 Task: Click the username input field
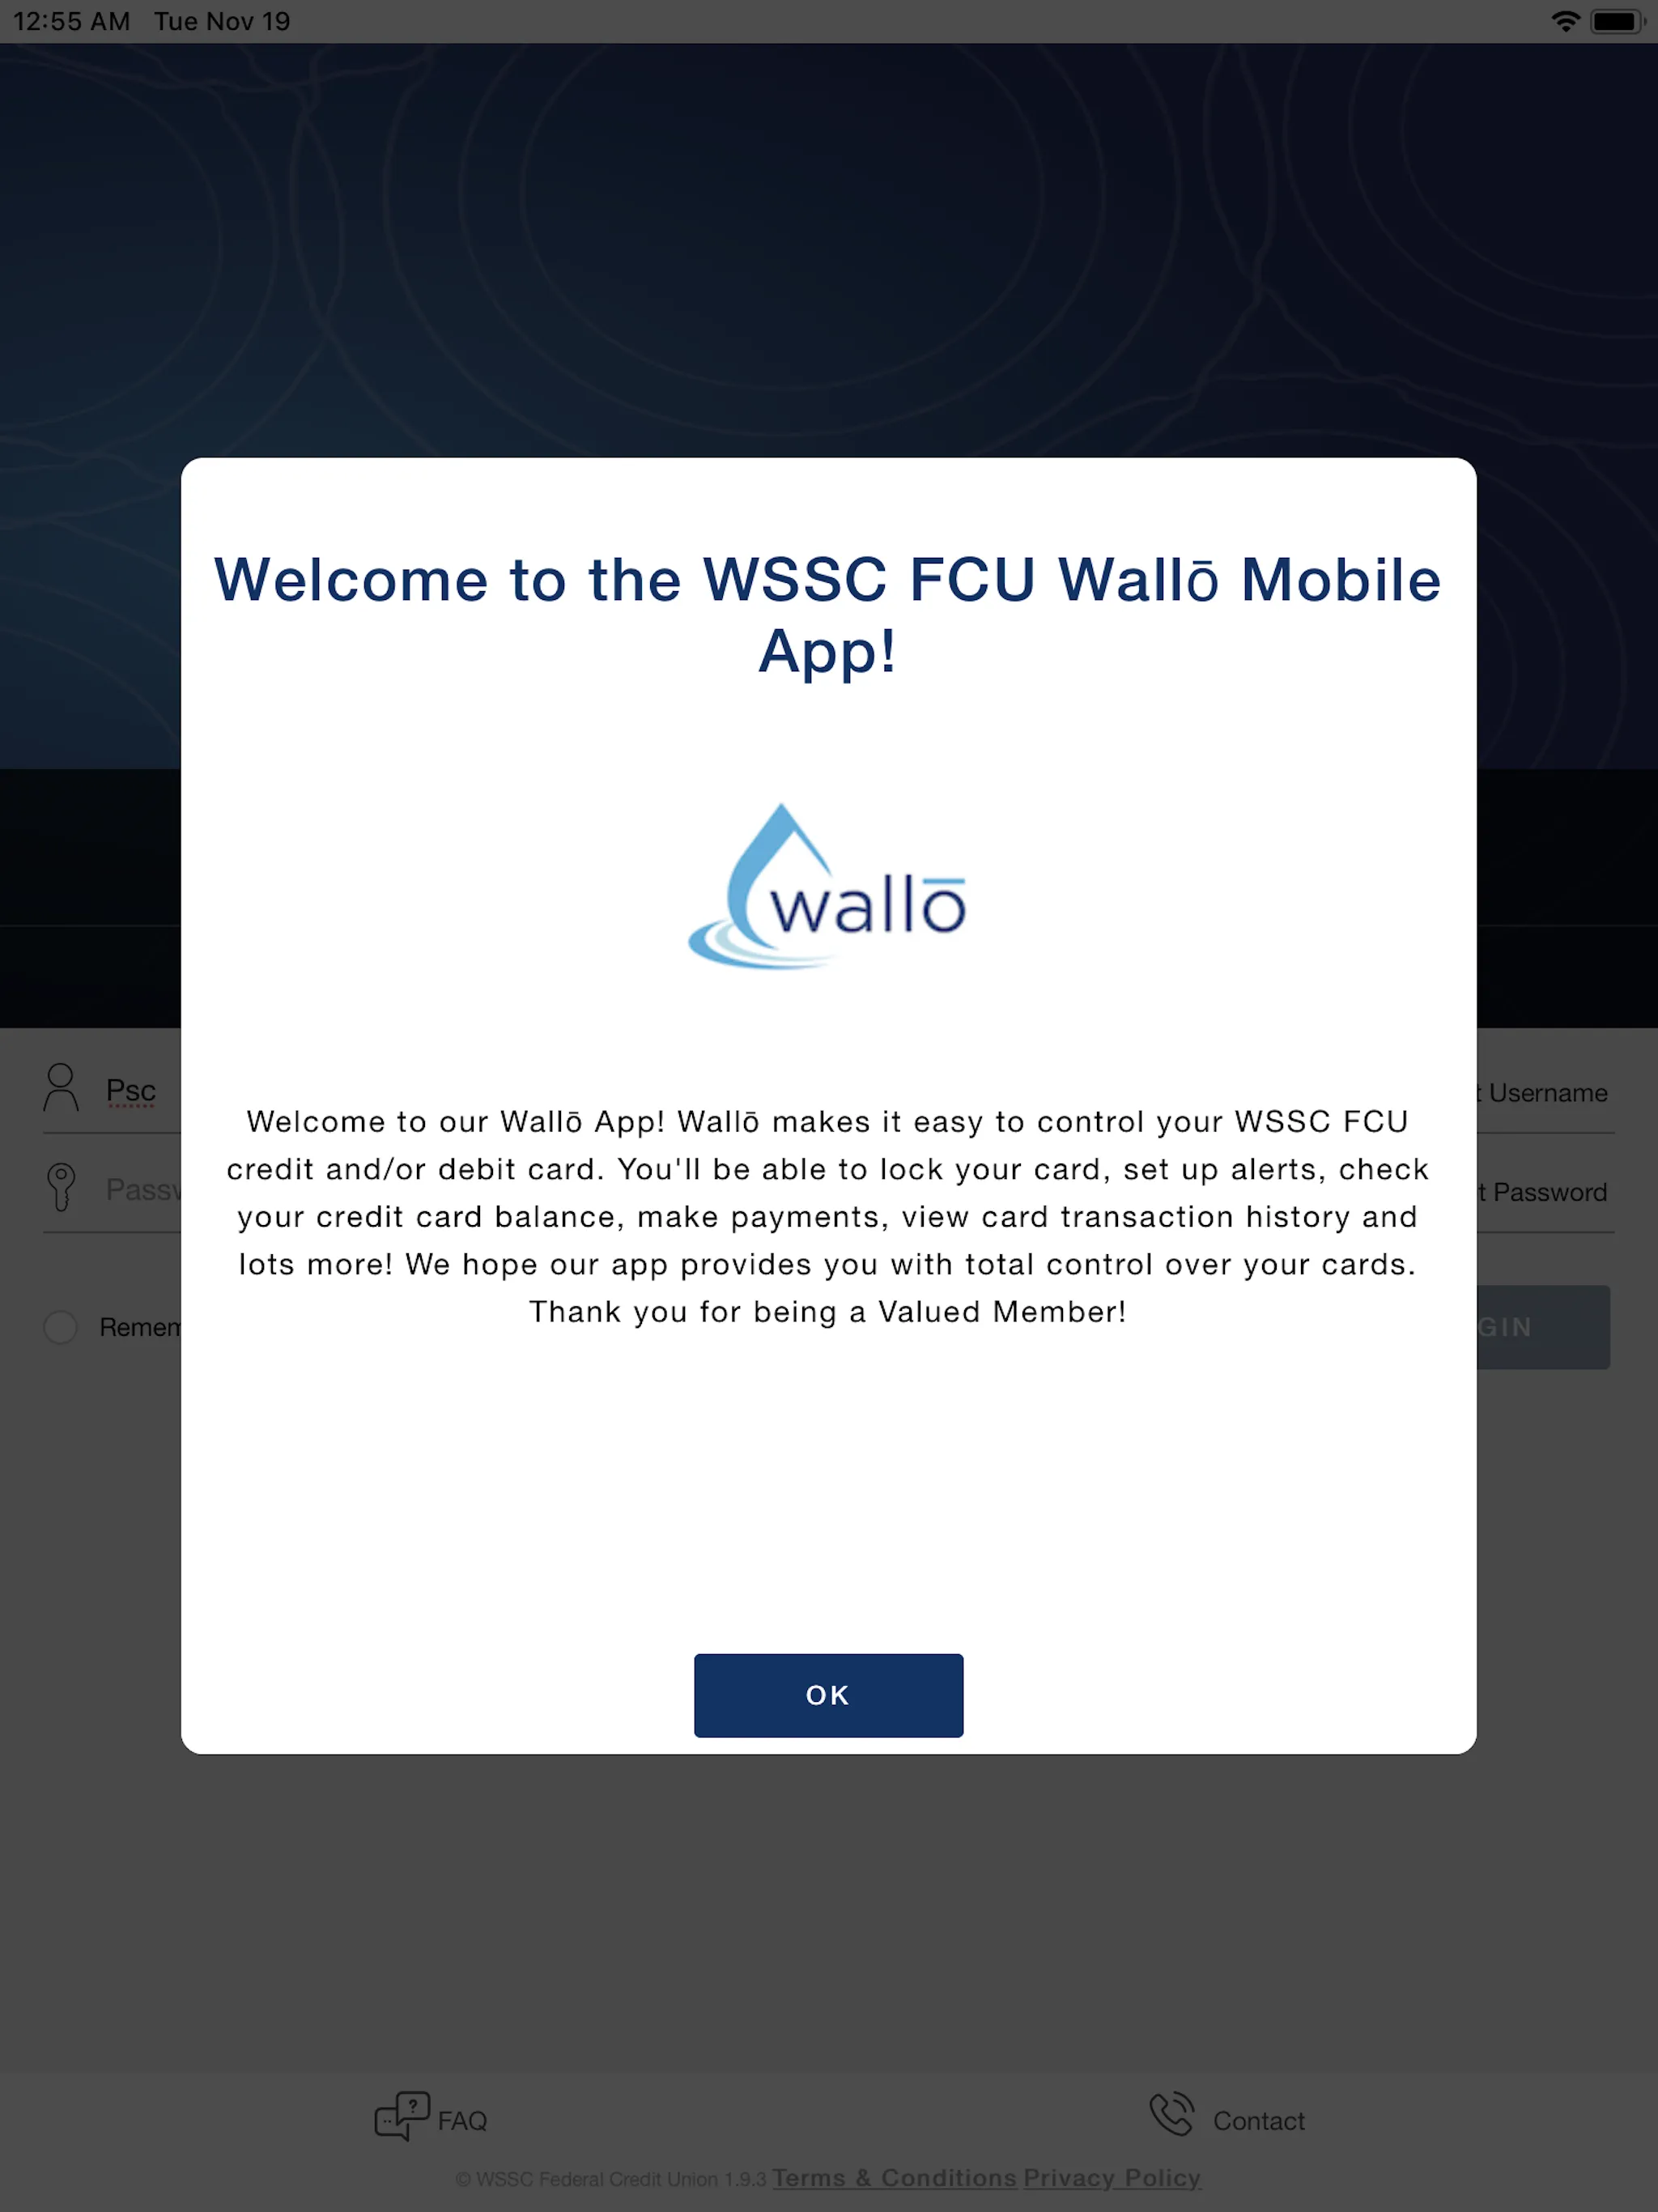click(829, 1088)
